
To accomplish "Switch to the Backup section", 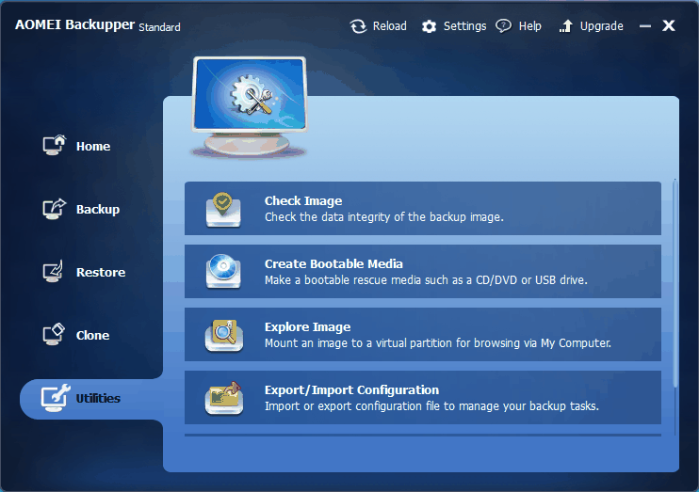I will (98, 209).
